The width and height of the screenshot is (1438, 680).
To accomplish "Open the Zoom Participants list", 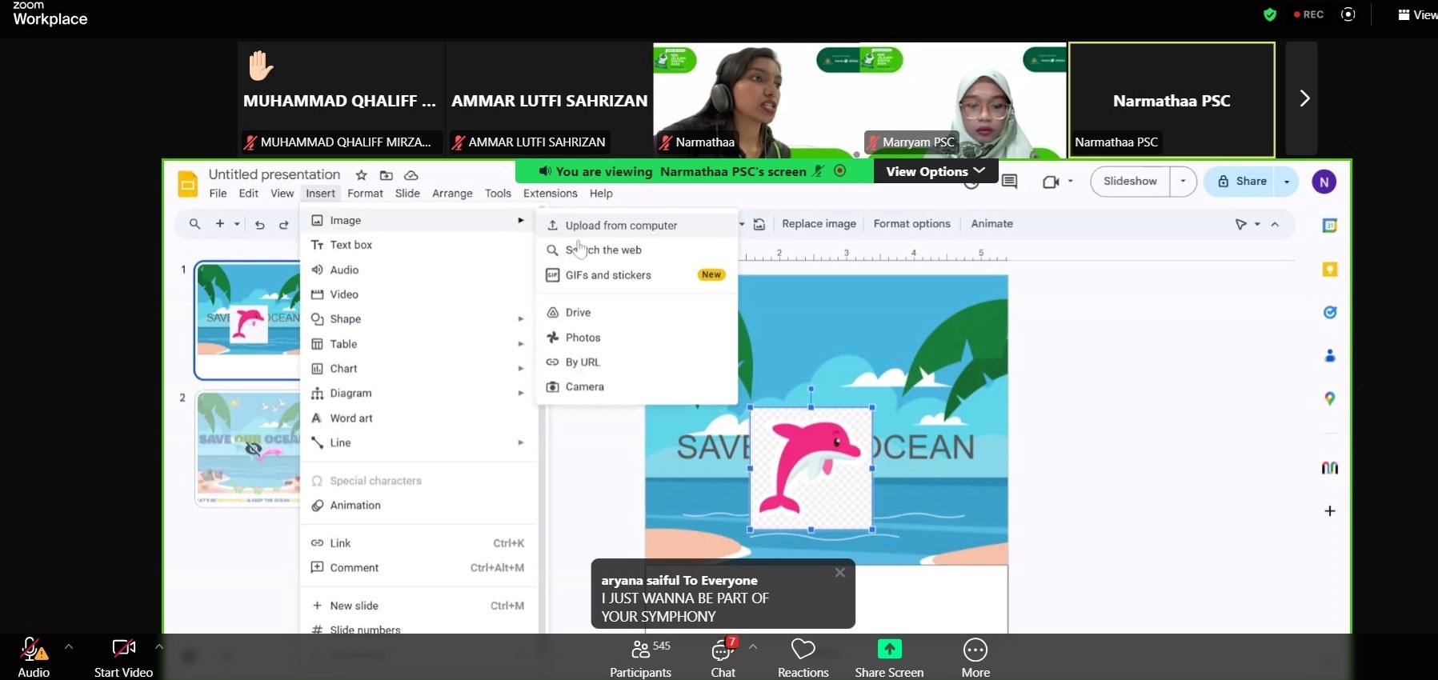I will click(640, 658).
